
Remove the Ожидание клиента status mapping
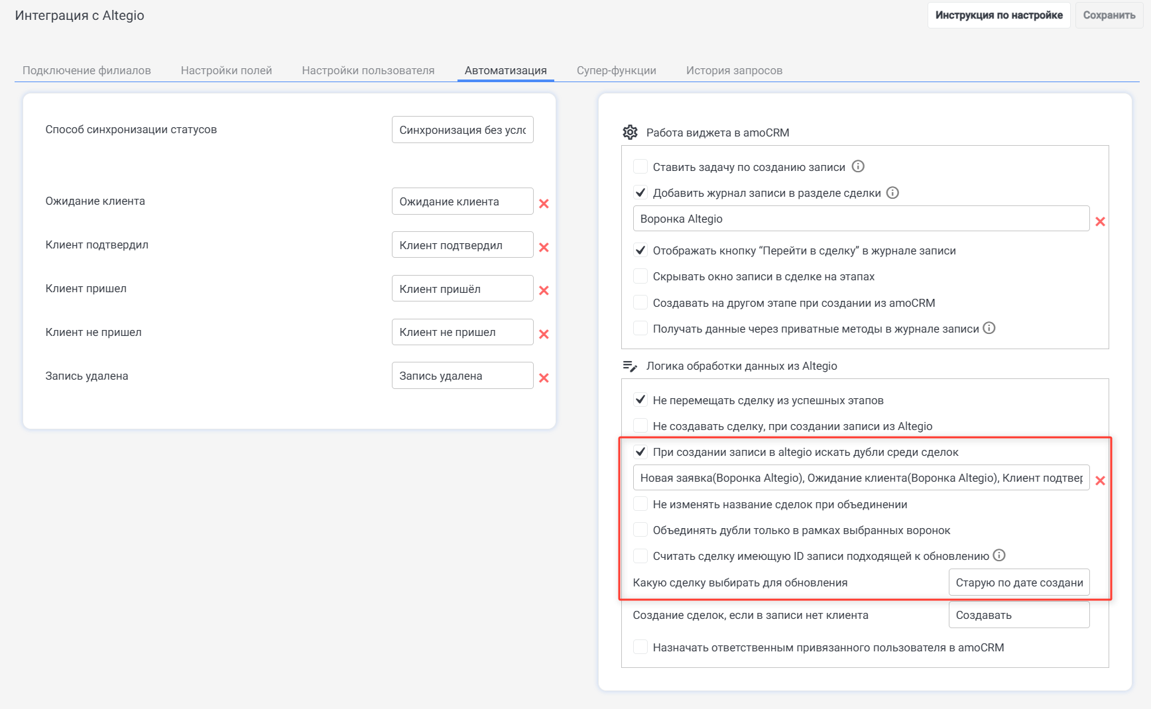544,204
